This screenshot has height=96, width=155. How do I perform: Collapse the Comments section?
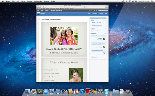pyautogui.click(x=91, y=34)
